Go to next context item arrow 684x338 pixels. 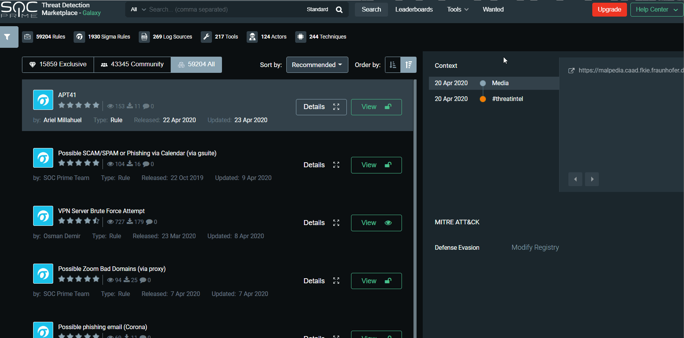pyautogui.click(x=592, y=179)
